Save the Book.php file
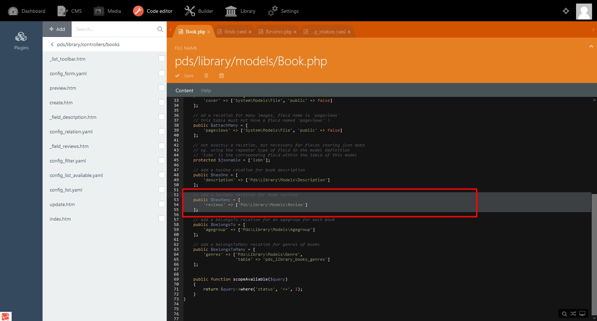This screenshot has height=321, width=597. click(184, 76)
